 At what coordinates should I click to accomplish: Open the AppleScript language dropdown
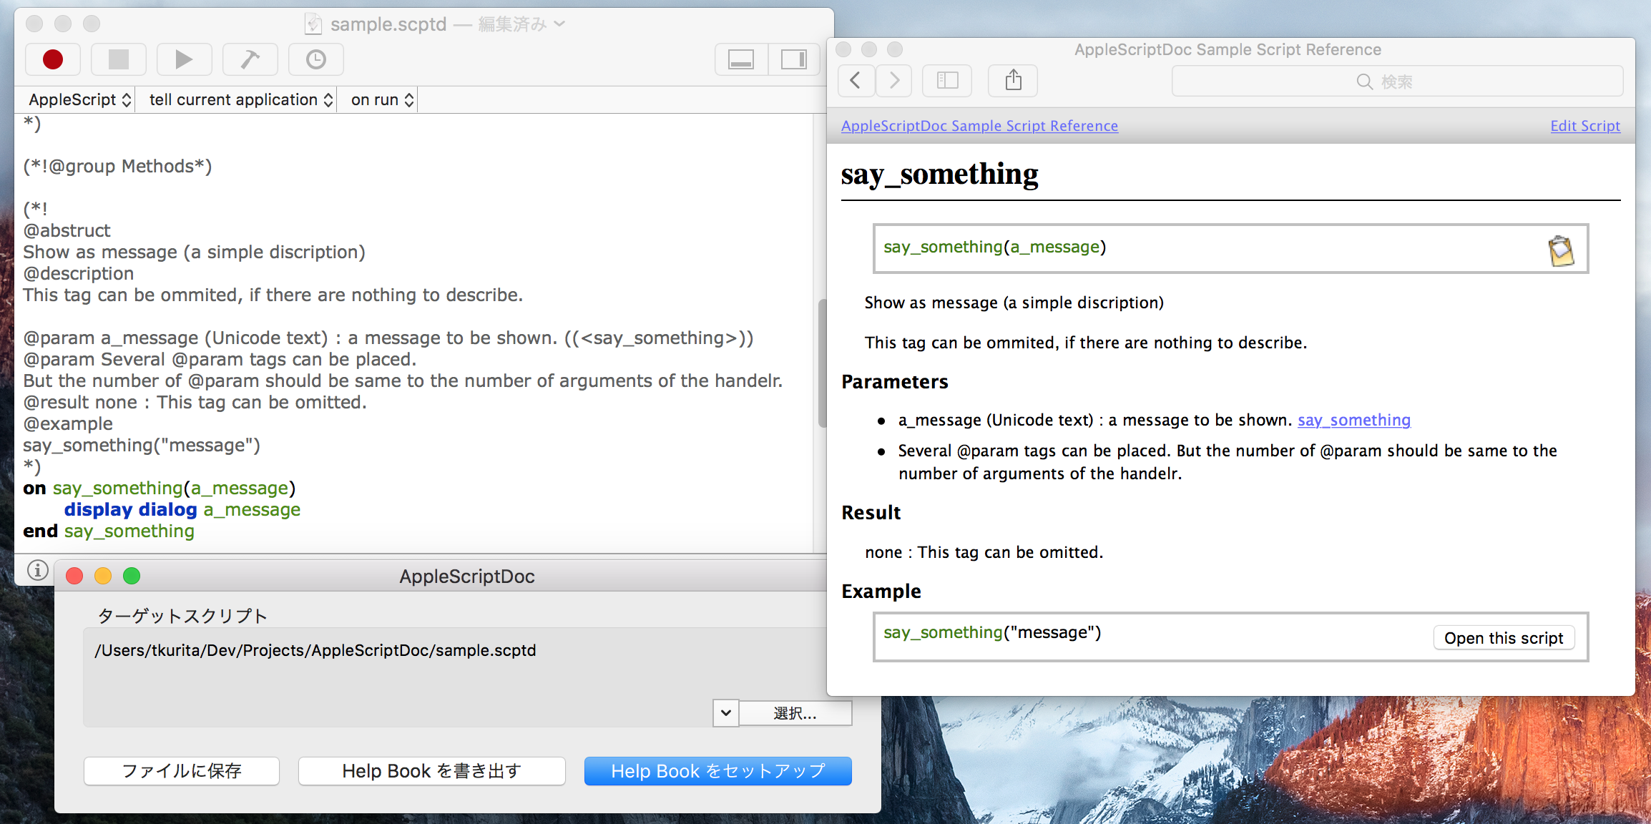coord(79,100)
